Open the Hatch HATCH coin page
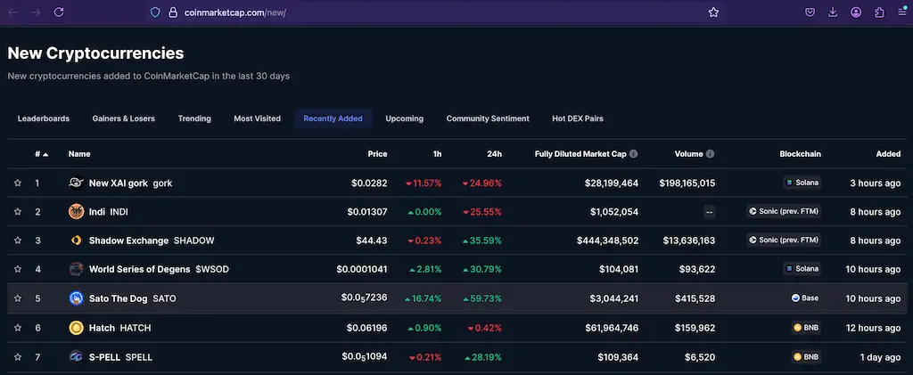The image size is (913, 375). click(x=120, y=328)
